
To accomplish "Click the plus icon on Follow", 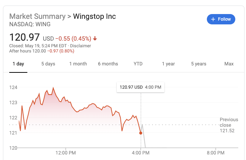I will pyautogui.click(x=213, y=19).
